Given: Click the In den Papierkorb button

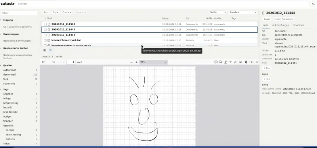Looking at the screenshot, I should tap(283, 19).
